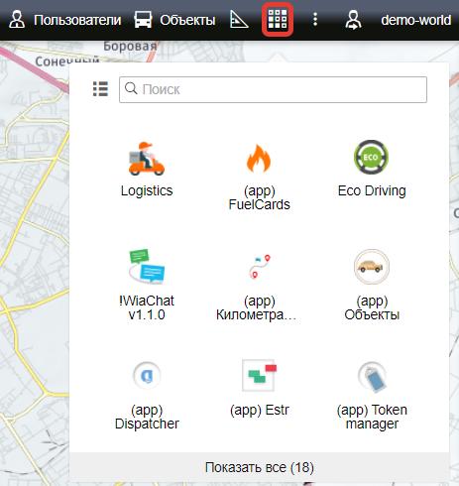Screen dimensions: 459x486
Task: Launch the (app) Dispatcher app
Action: click(147, 376)
